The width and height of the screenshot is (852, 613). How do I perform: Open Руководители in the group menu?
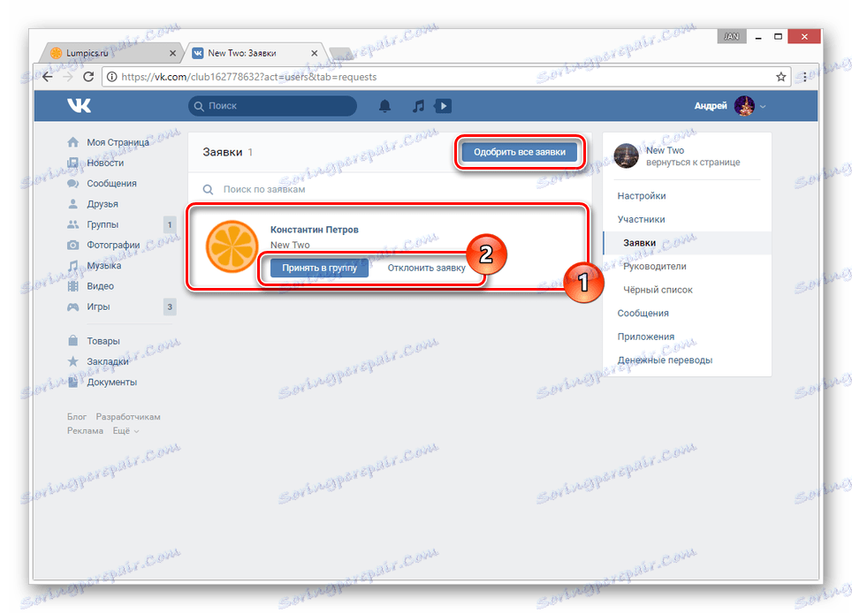[x=655, y=266]
